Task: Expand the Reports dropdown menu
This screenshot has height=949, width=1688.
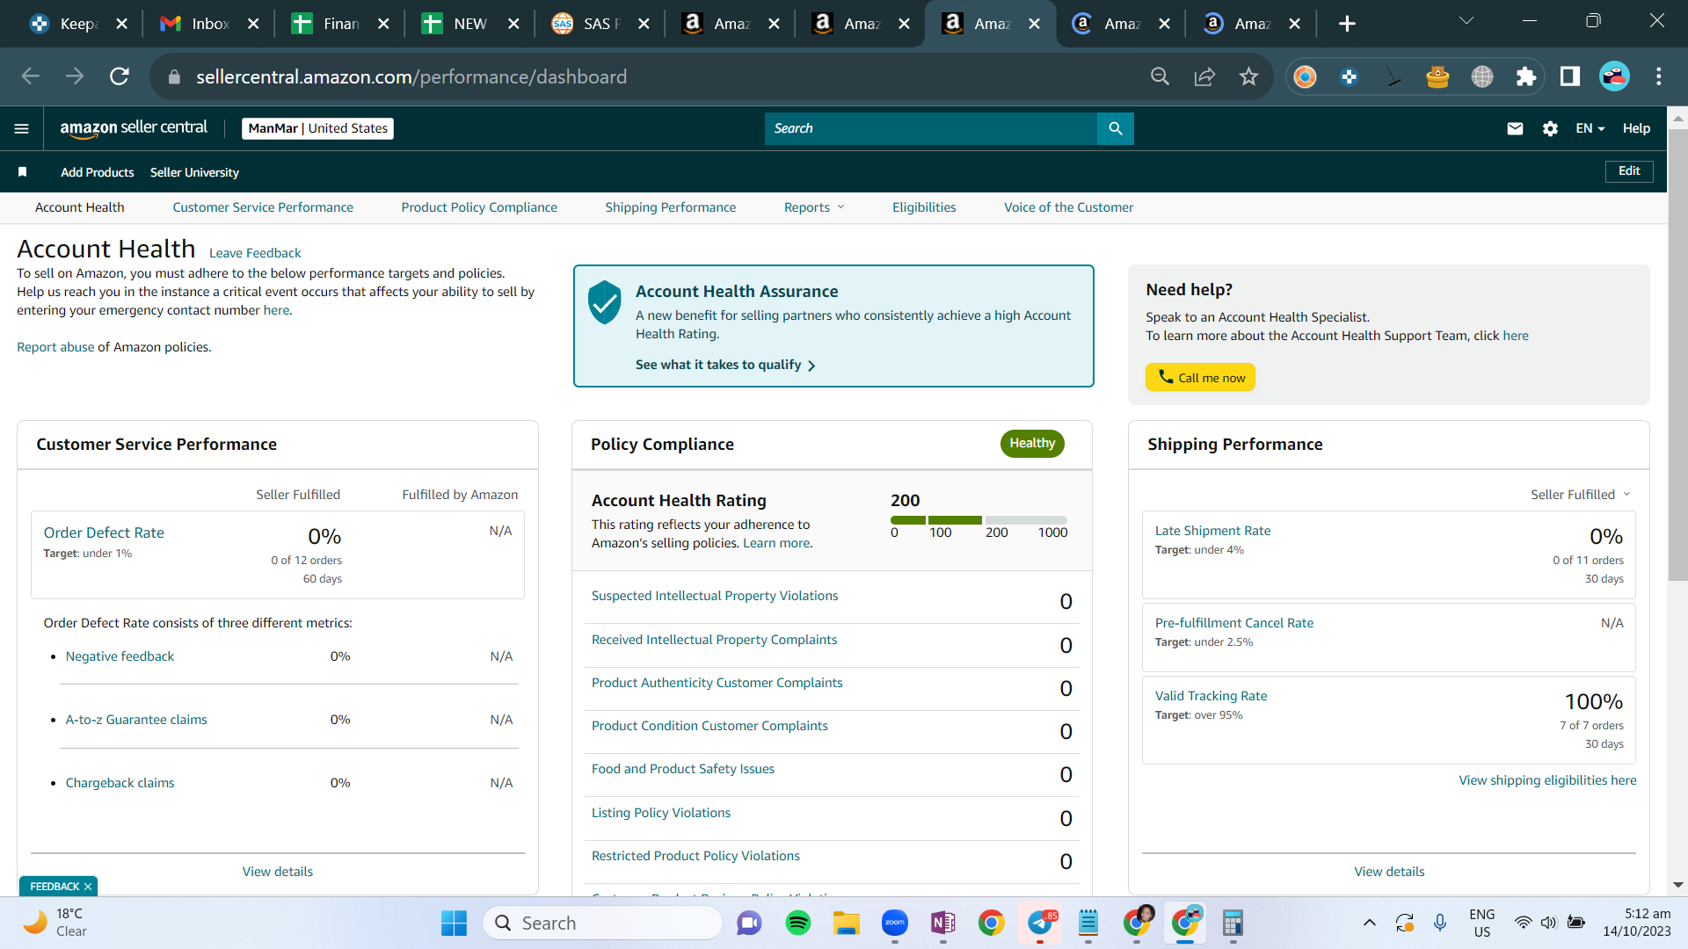Action: (814, 207)
